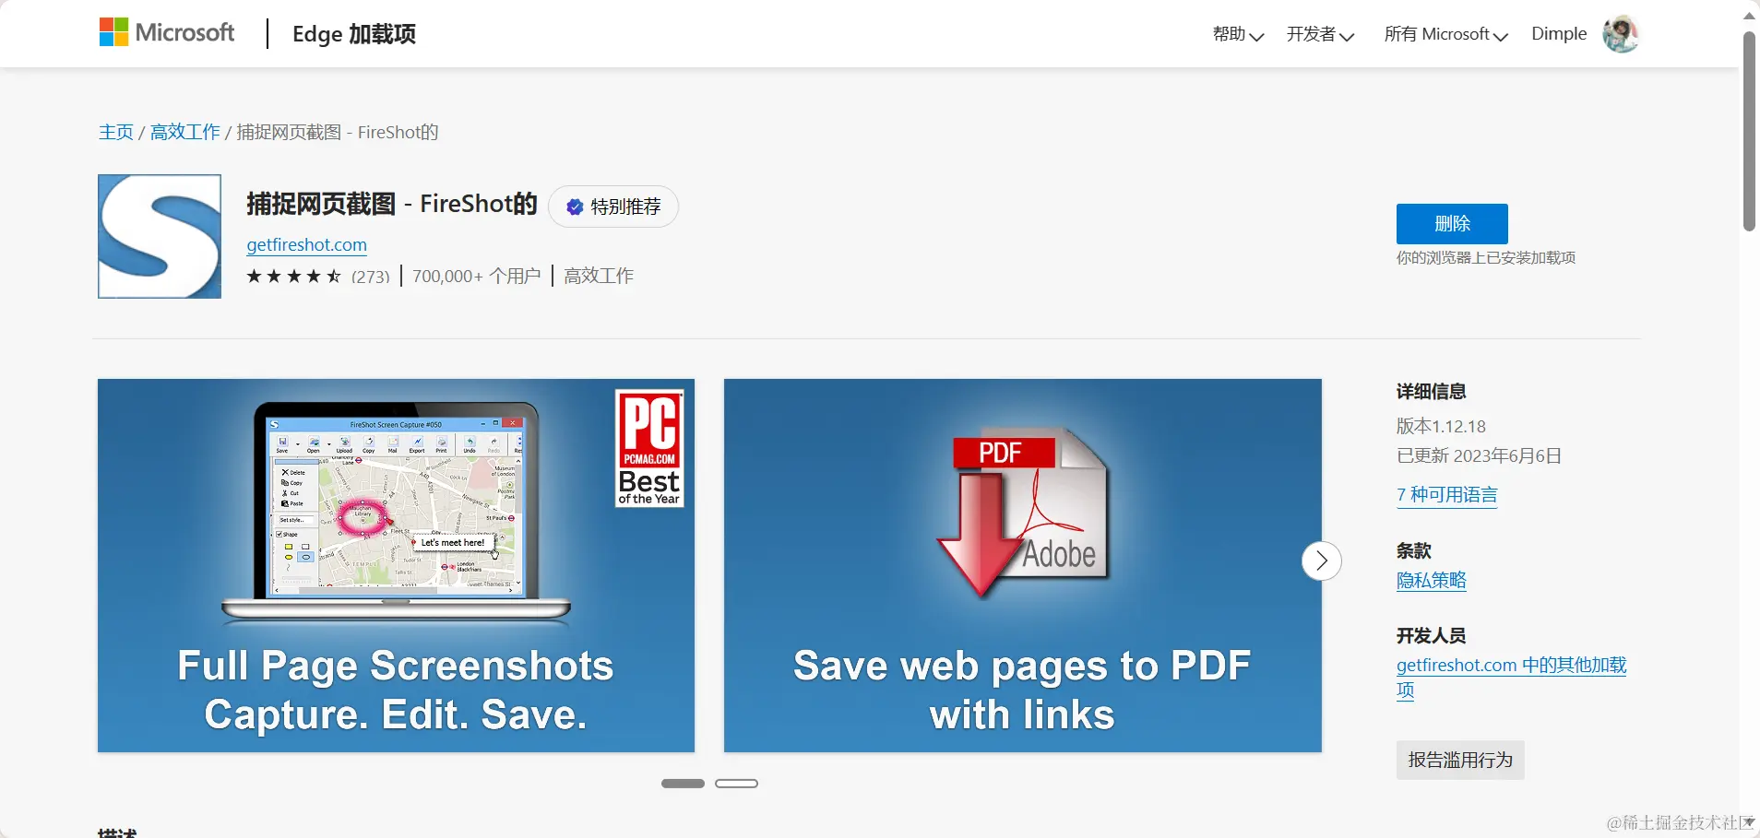Screen dimensions: 1760x838
Task: Open 7 种可用语言 link
Action: pos(1447,495)
